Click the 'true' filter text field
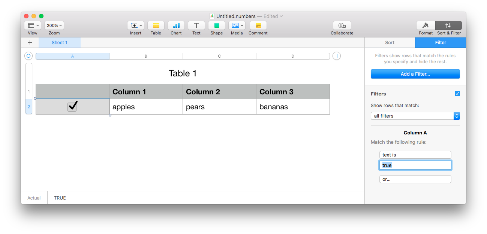This screenshot has width=487, height=234. [415, 165]
